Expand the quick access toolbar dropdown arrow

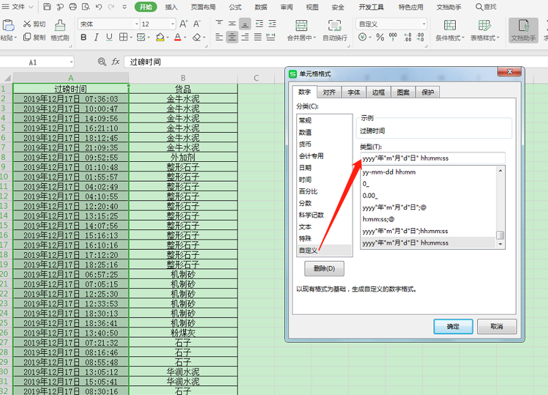pos(124,7)
